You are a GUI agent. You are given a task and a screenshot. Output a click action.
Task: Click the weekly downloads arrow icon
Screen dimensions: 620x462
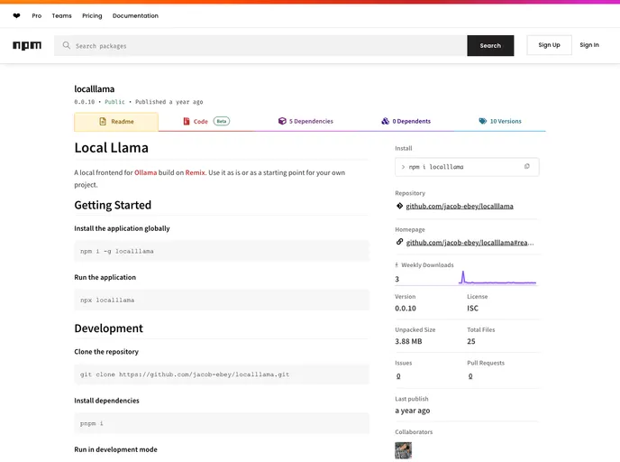[x=397, y=265]
